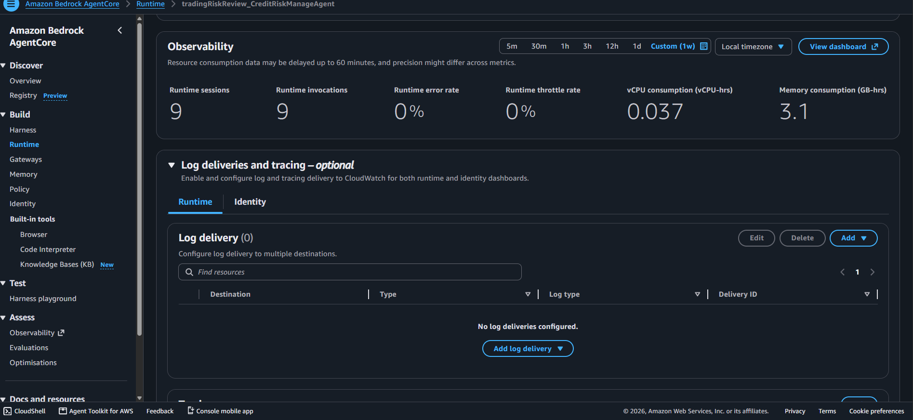Viewport: 913px width, 420px height.
Task: Open the Add dropdown in Log delivery header
Action: point(853,238)
